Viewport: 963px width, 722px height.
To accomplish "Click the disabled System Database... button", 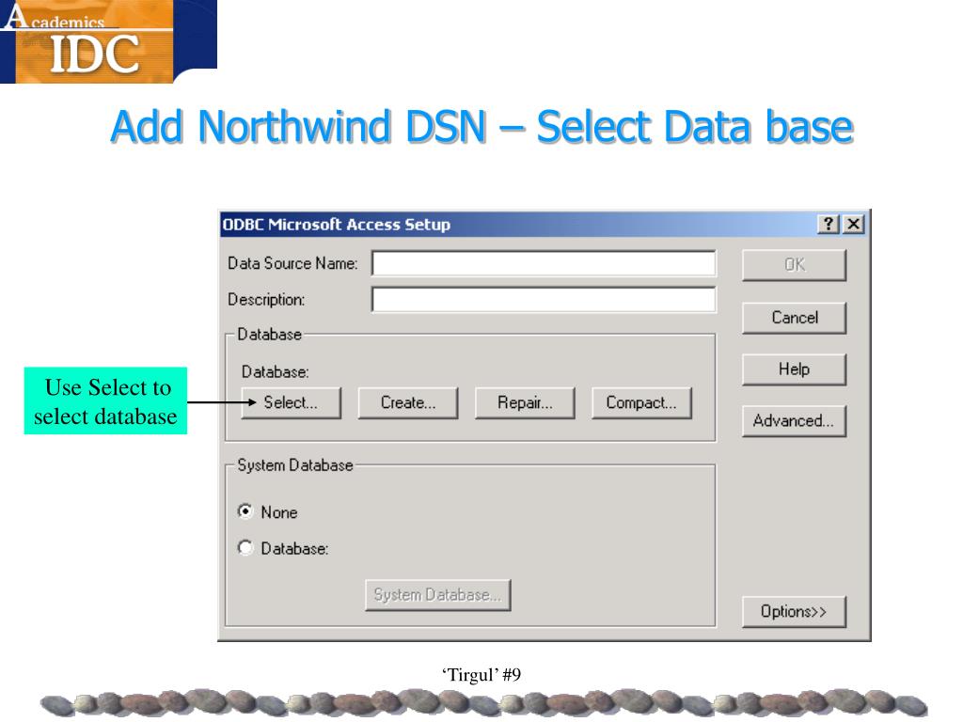I will click(438, 595).
